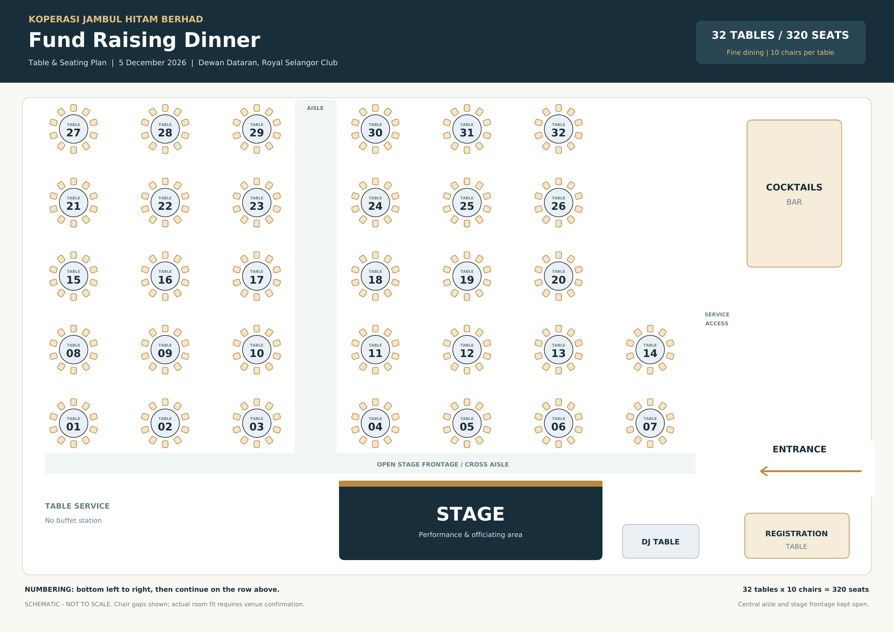Select the Registration Table box
This screenshot has width=894, height=632.
[x=797, y=535]
